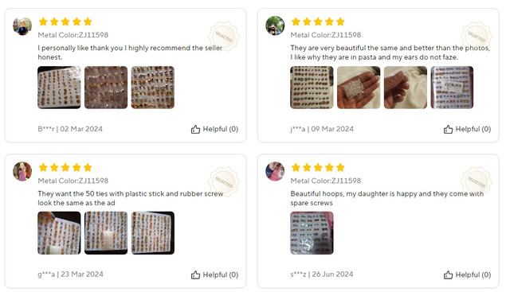Open first photo in g***a's review
The width and height of the screenshot is (510, 292).
[x=59, y=233]
